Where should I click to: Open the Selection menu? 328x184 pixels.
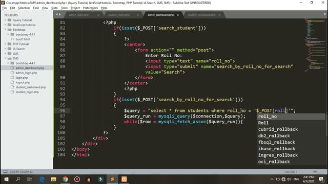click(24, 8)
